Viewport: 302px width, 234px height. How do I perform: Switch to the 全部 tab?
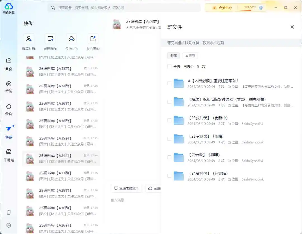173,55
